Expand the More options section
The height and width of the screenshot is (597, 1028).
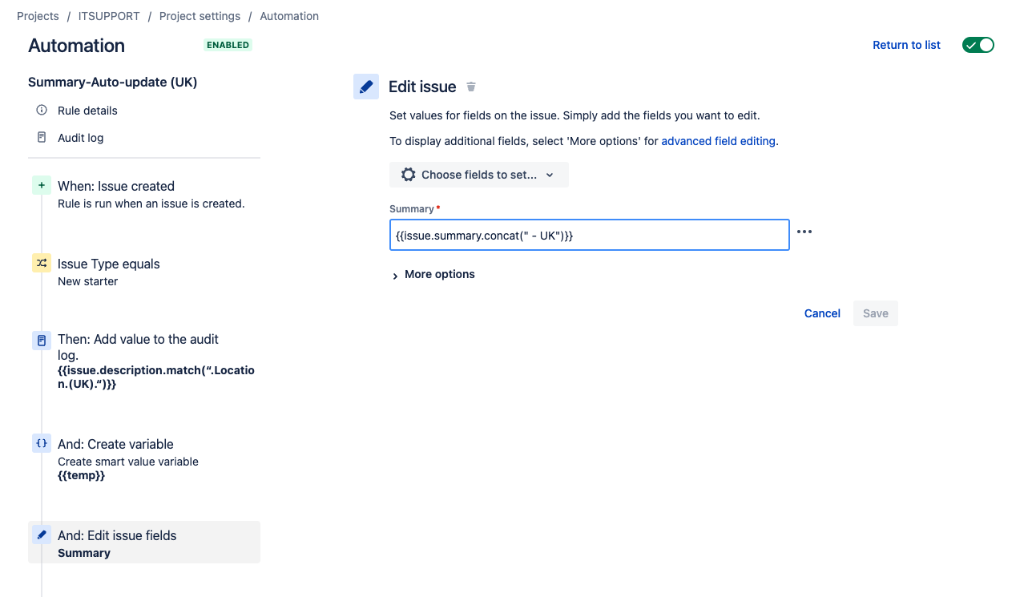(433, 274)
